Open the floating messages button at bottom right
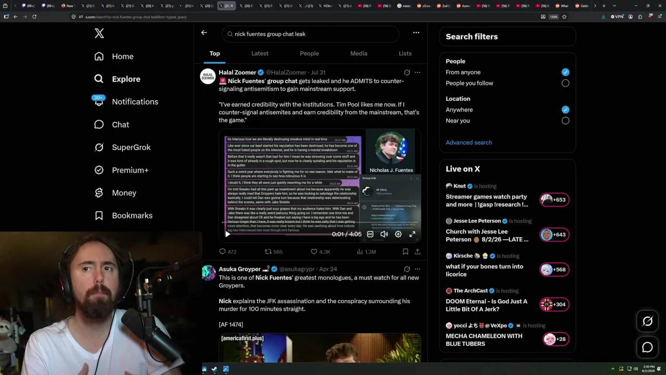This screenshot has width=666, height=375. [x=647, y=347]
